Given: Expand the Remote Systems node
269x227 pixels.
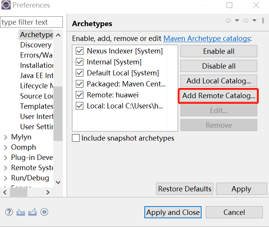Looking at the screenshot, I should (x=6, y=168).
